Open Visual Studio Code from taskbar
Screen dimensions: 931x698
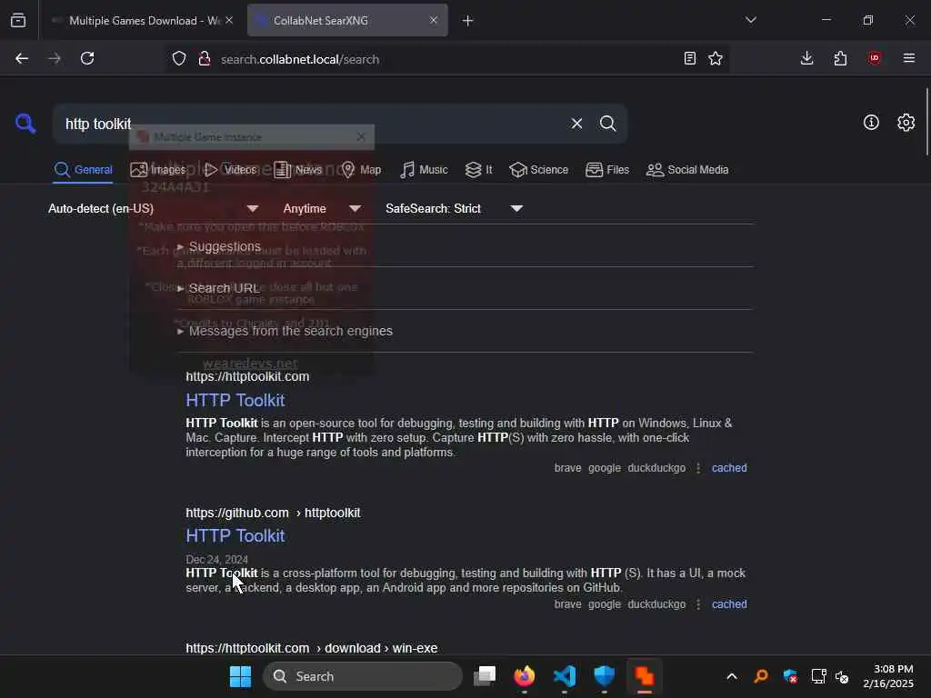pyautogui.click(x=564, y=676)
